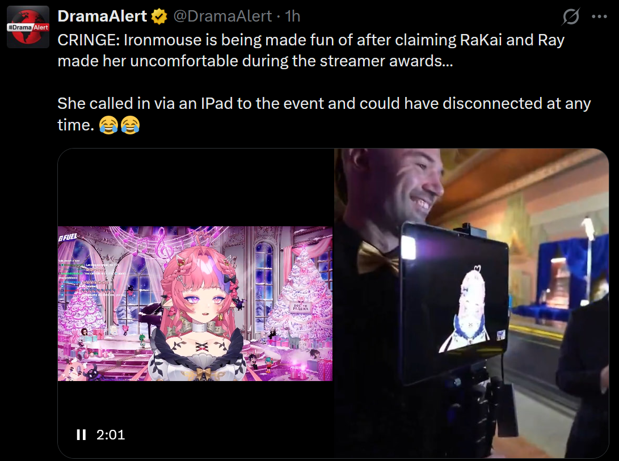Click the black area above the VTuber stream
This screenshot has width=619, height=461.
(195, 188)
